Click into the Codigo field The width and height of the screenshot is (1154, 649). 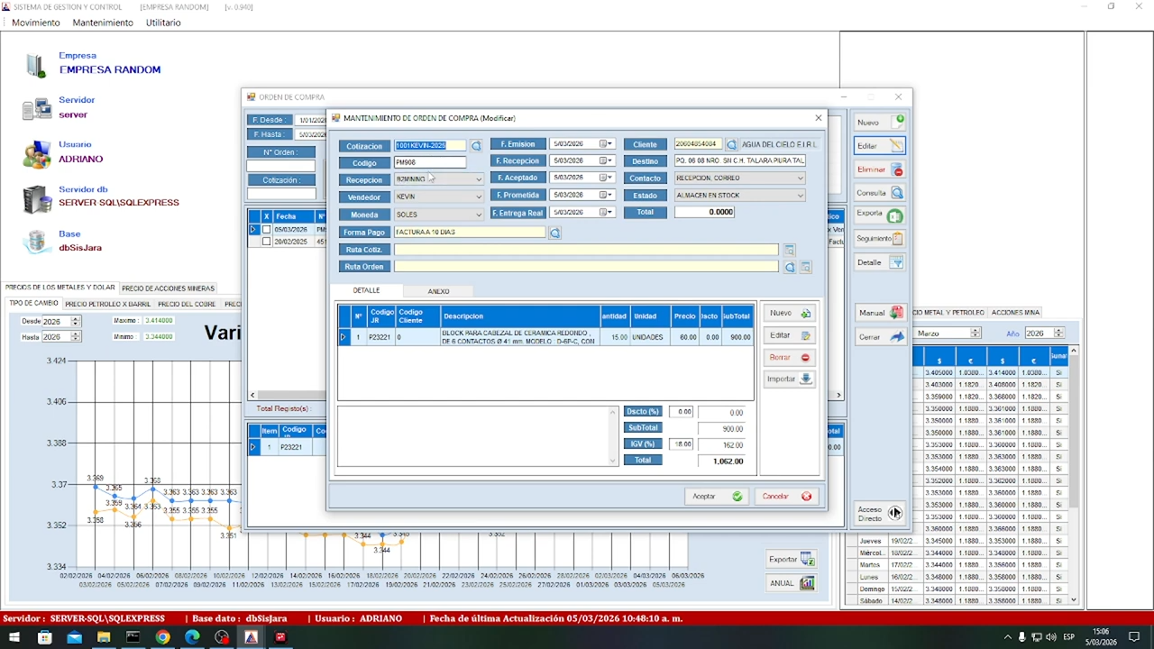pyautogui.click(x=430, y=163)
